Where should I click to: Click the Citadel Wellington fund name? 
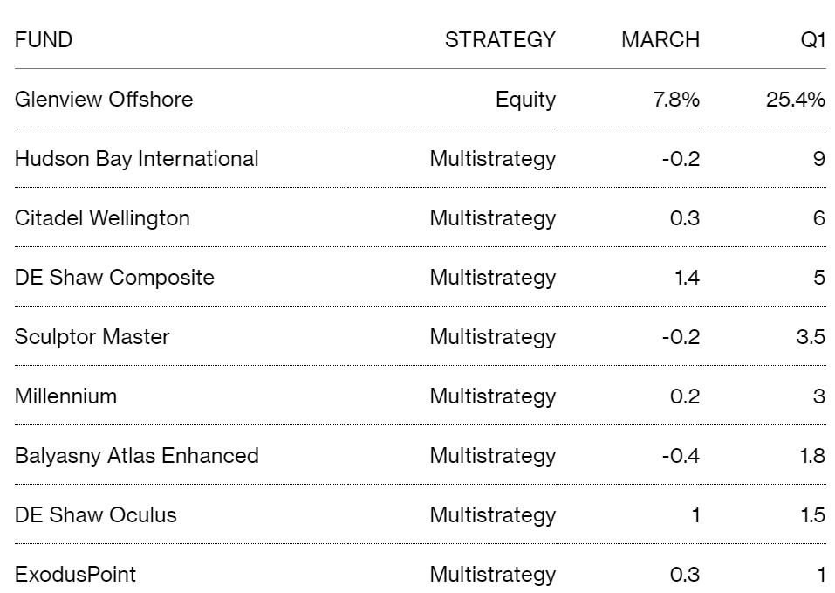tap(102, 218)
